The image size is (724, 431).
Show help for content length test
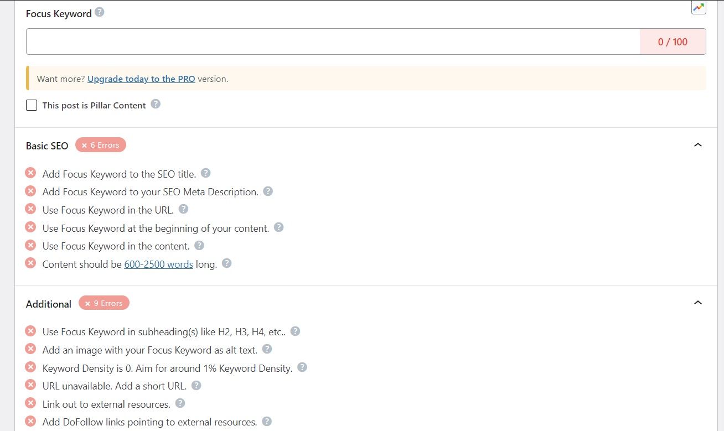pos(226,263)
